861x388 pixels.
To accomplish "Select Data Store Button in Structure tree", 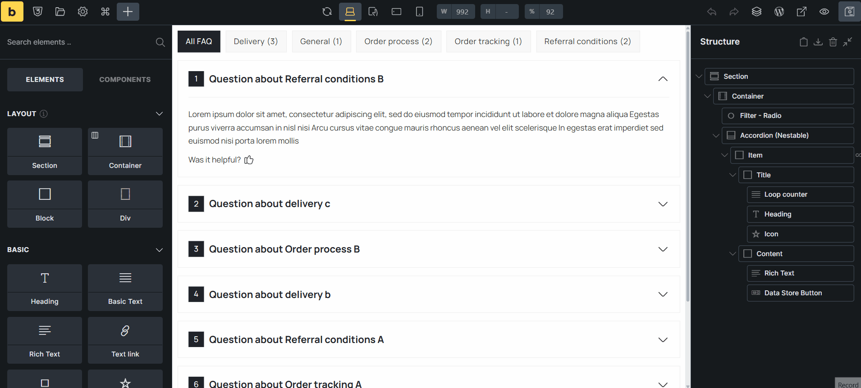I will coord(800,293).
